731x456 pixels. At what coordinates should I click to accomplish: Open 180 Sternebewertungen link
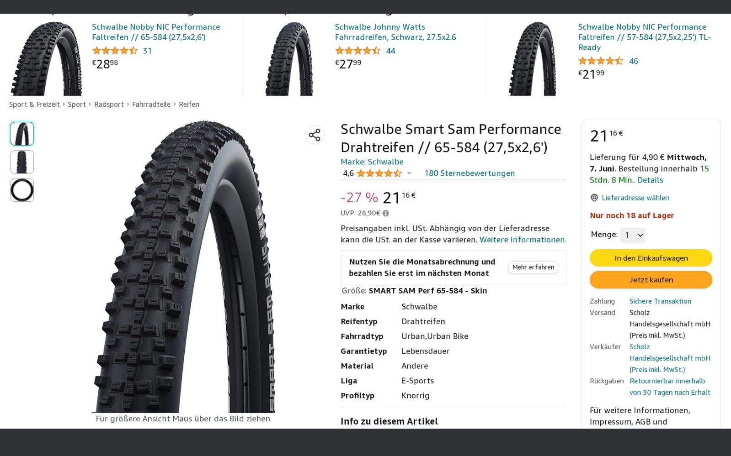click(469, 173)
